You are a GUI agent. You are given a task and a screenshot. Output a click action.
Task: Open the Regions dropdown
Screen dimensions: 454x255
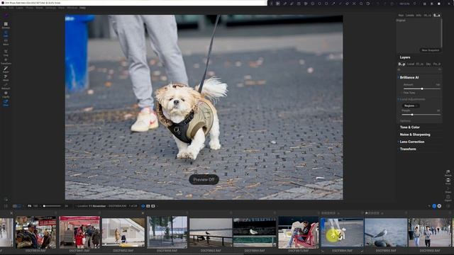[x=410, y=106]
